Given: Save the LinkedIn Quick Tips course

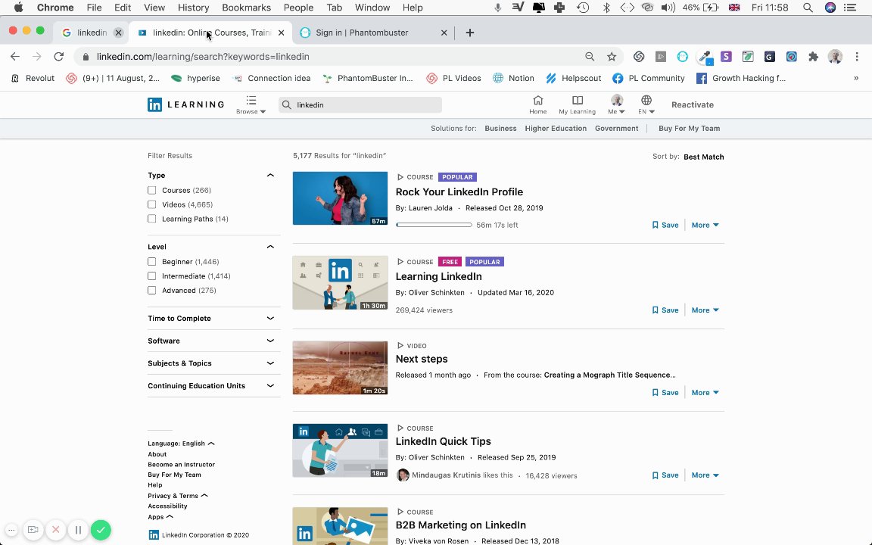Looking at the screenshot, I should pyautogui.click(x=665, y=475).
